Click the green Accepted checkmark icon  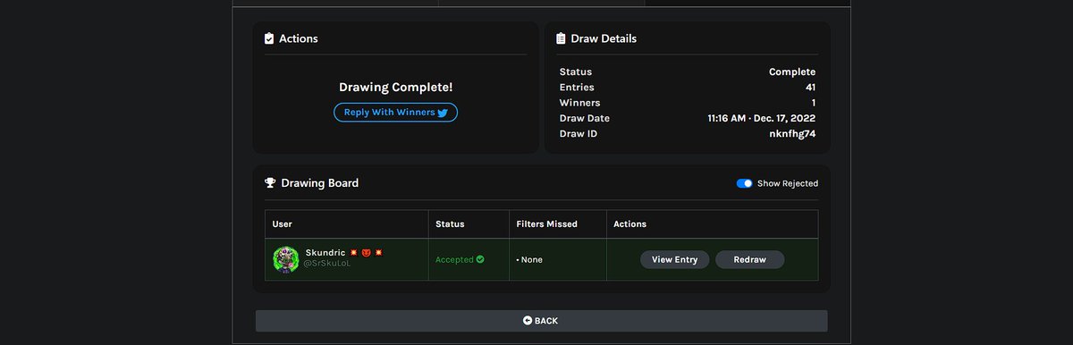(x=480, y=259)
